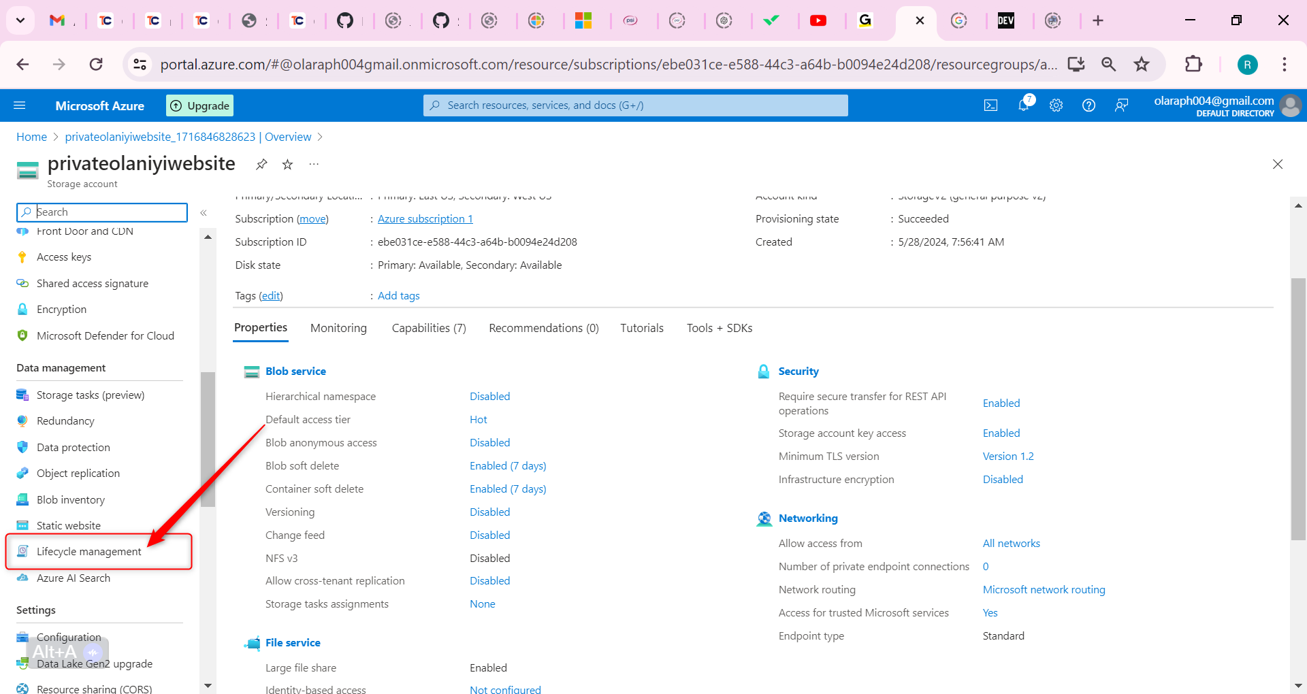Open Cloud Shell from the top bar
The height and width of the screenshot is (694, 1307).
click(x=990, y=105)
